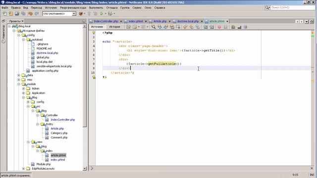Viewport: 317px width, 178px height.
Task: Open the Отладка menu
Action: tap(112, 8)
